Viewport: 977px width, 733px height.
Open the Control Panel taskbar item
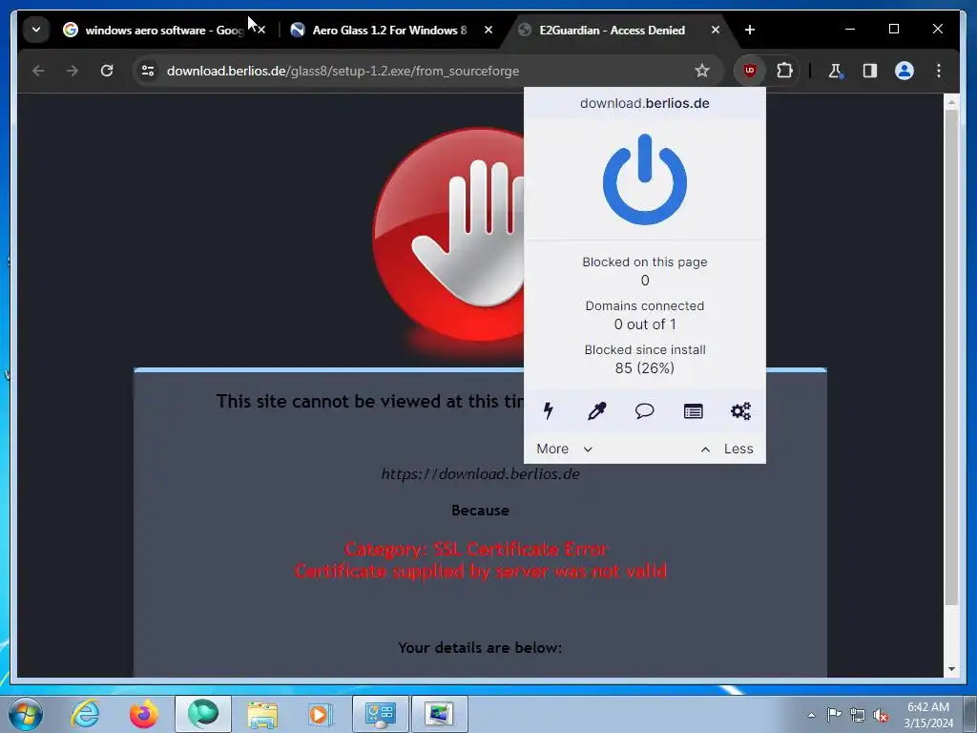click(381, 714)
